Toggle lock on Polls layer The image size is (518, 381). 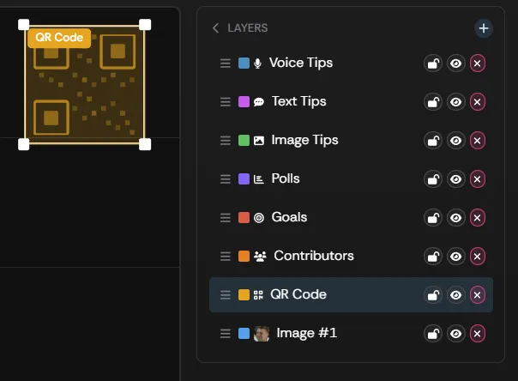[433, 179]
